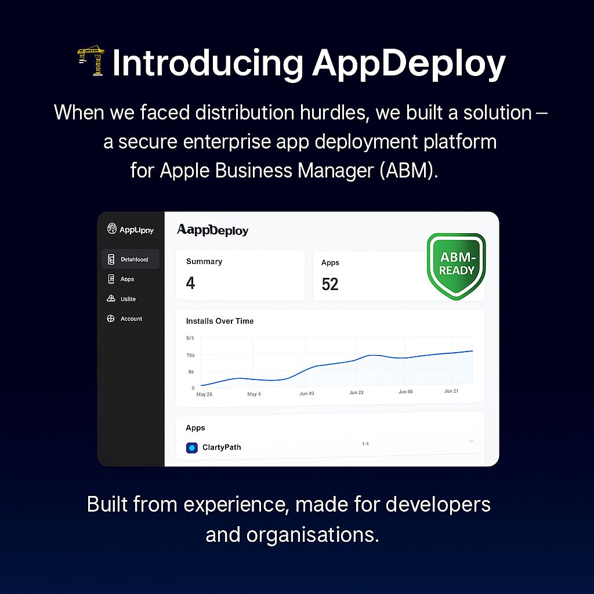The image size is (594, 594).
Task: Click the Uslite sidebar icon
Action: click(x=111, y=299)
